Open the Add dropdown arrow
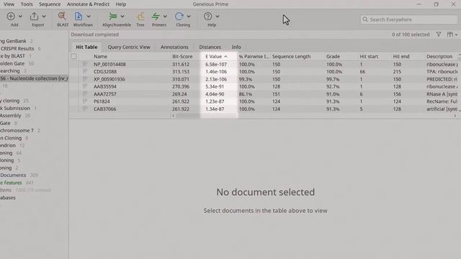 coord(20,17)
